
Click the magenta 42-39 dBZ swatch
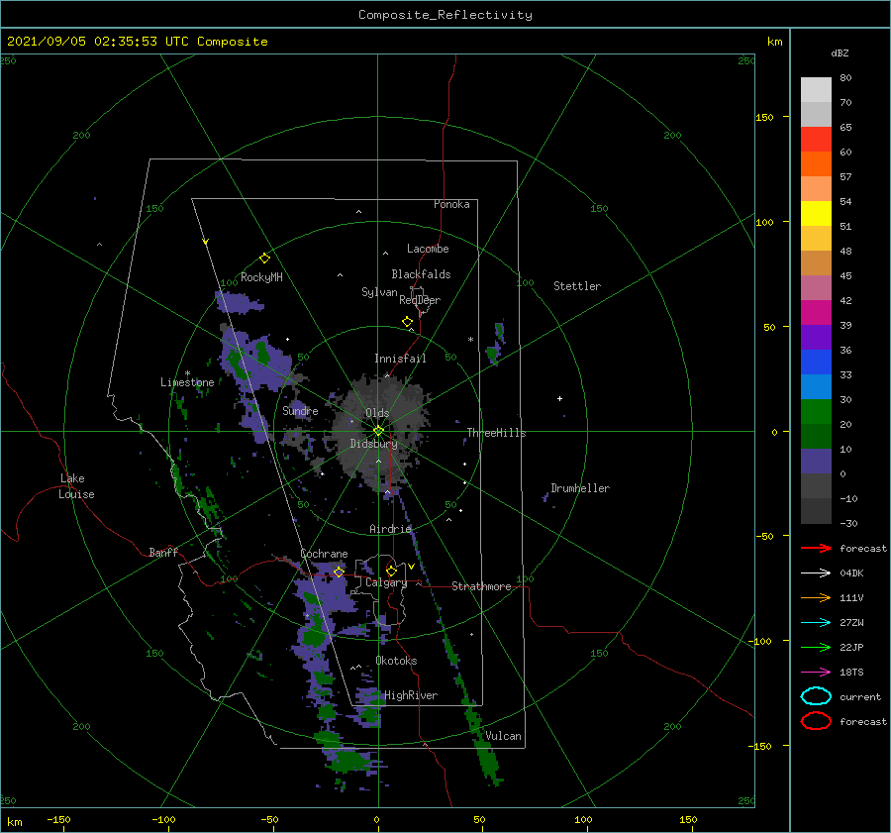[x=816, y=313]
